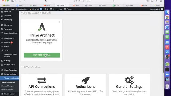Open Zoom from the Dock
Viewport: 171px width, 96px height.
167,74
